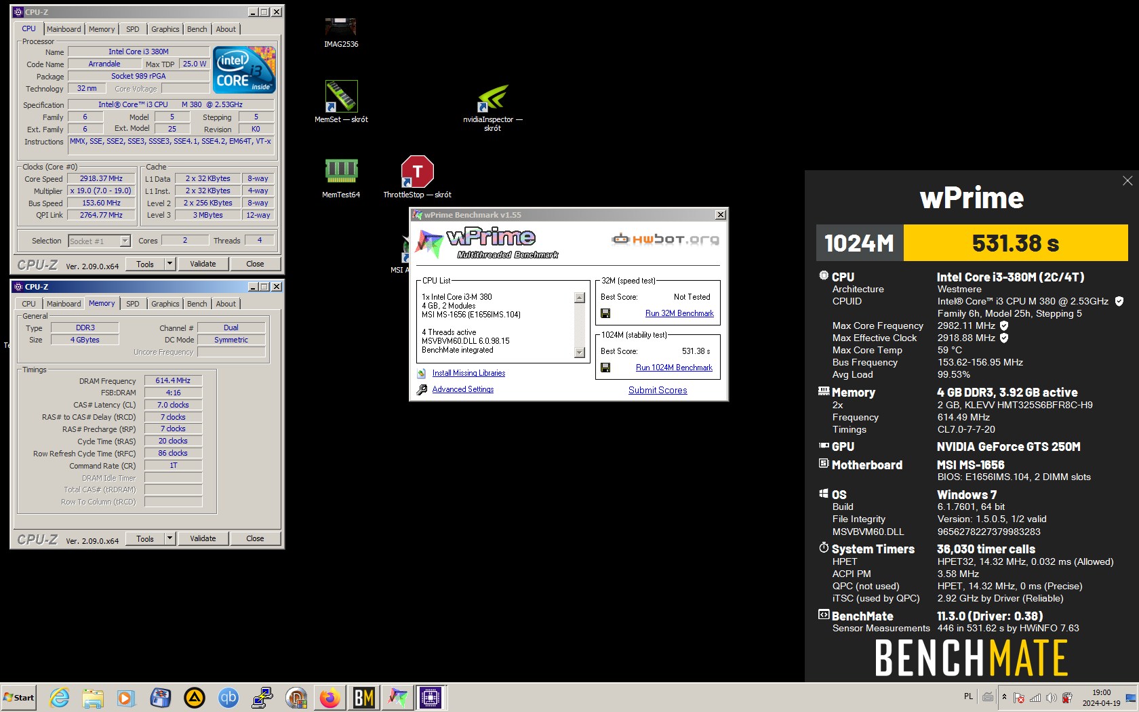Open Graphics tab in lower CPU-Z window
Viewport: 1139px width, 712px height.
(x=165, y=304)
